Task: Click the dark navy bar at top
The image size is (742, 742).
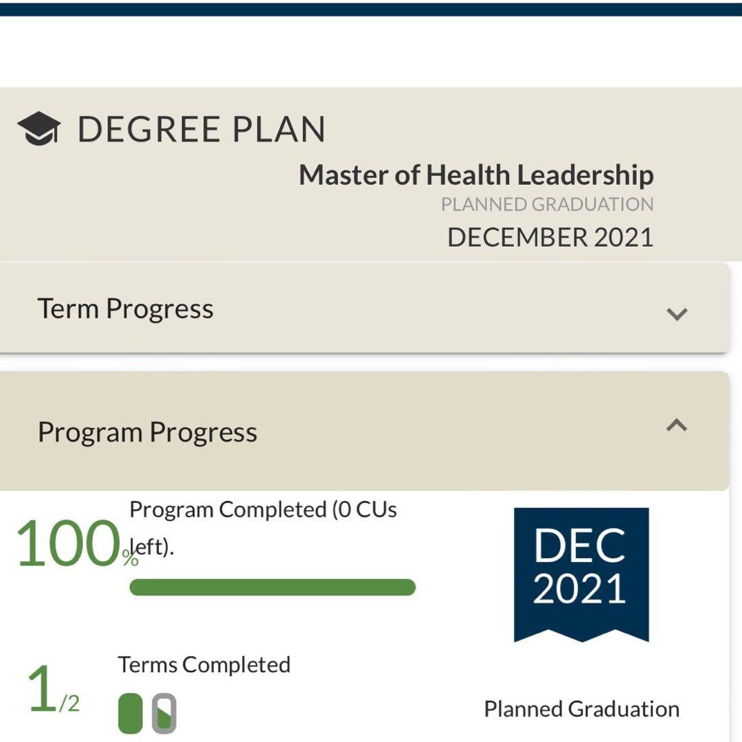Action: point(371,8)
